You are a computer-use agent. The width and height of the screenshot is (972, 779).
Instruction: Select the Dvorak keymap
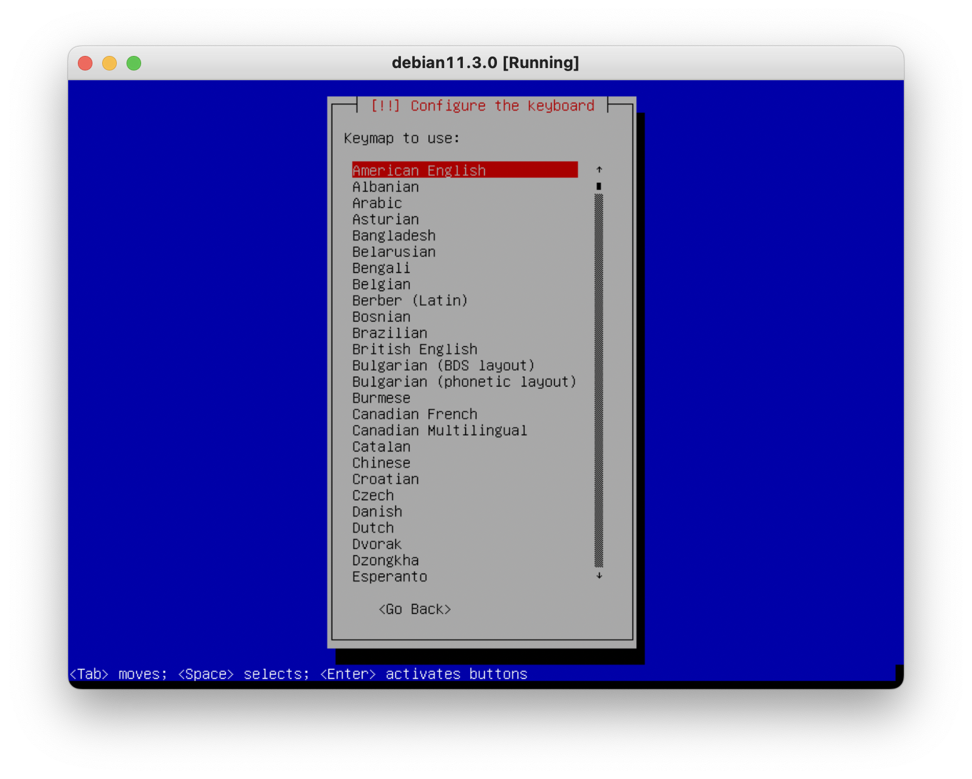point(377,544)
